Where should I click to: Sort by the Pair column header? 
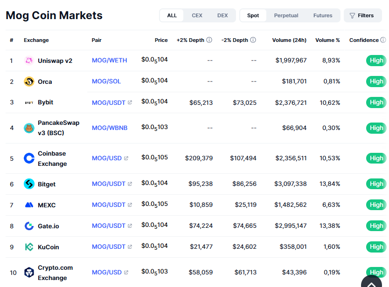click(97, 40)
